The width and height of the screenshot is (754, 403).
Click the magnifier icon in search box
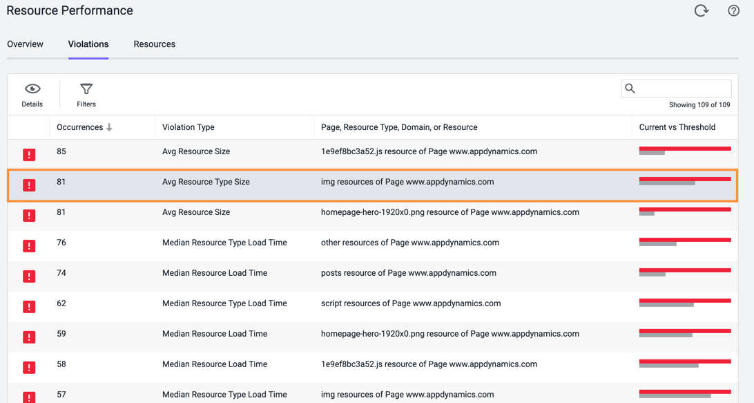point(630,88)
